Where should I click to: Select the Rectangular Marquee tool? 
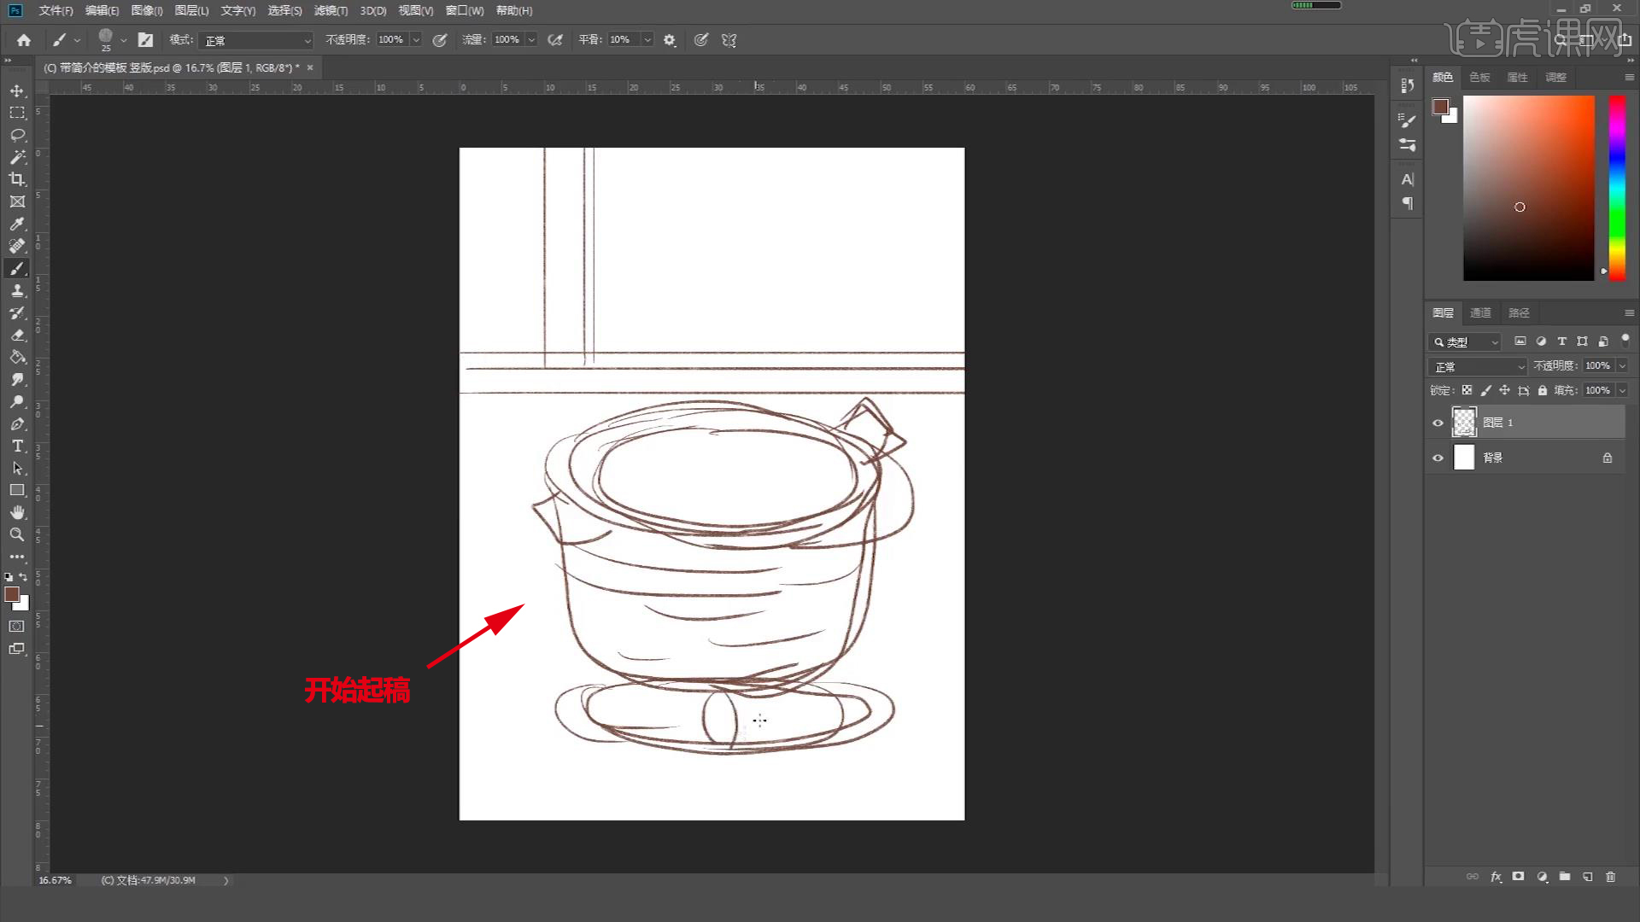coord(17,113)
